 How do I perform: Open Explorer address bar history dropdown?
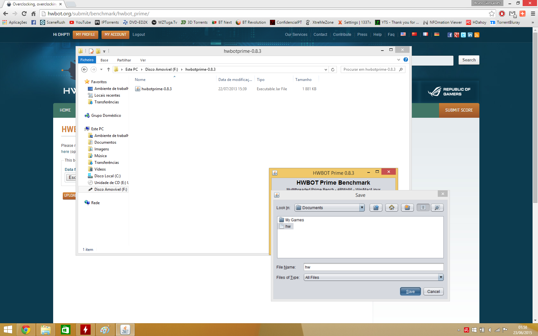coord(326,69)
